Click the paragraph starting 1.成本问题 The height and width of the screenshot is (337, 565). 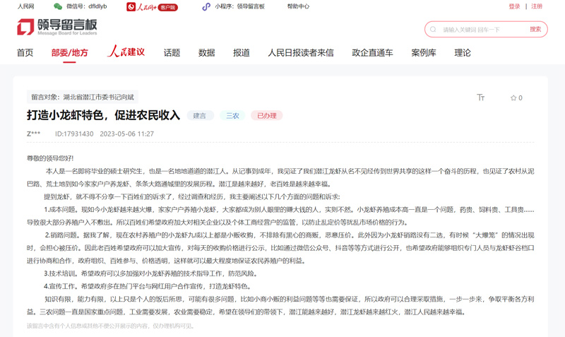click(280, 216)
